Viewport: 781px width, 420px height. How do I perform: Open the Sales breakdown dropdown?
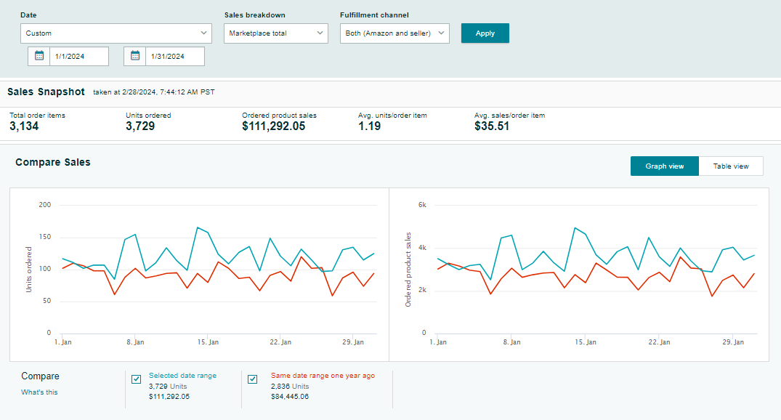click(276, 33)
